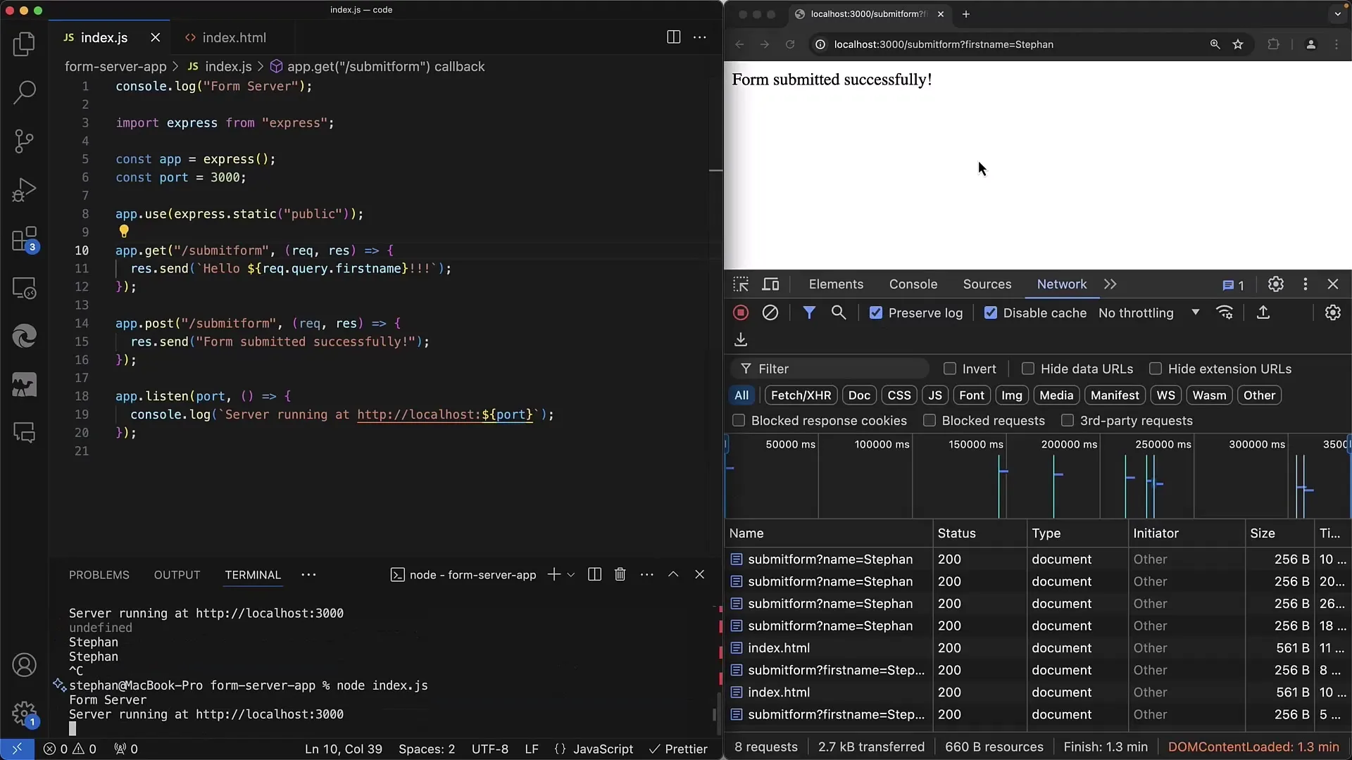Click the submitform?firstname=Step request row
The image size is (1352, 760).
coord(834,670)
